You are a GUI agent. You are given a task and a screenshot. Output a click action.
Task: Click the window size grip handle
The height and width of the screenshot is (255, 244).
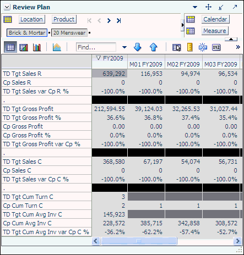[x=239, y=250]
